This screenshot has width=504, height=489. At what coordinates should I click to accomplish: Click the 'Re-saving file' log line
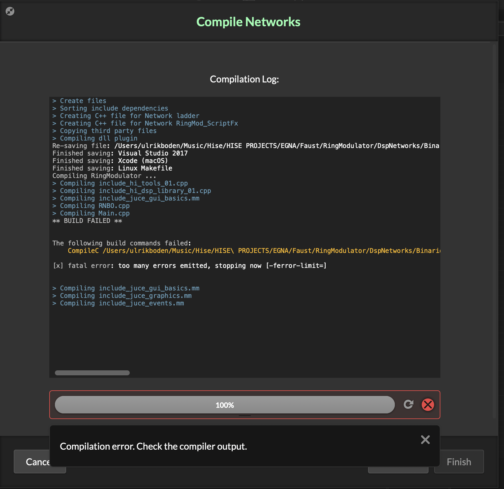[246, 146]
